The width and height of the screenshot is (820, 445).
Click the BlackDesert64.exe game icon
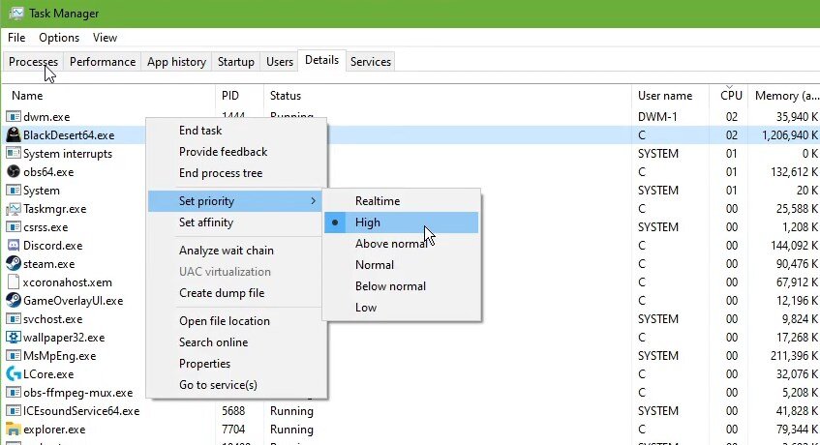tap(14, 134)
